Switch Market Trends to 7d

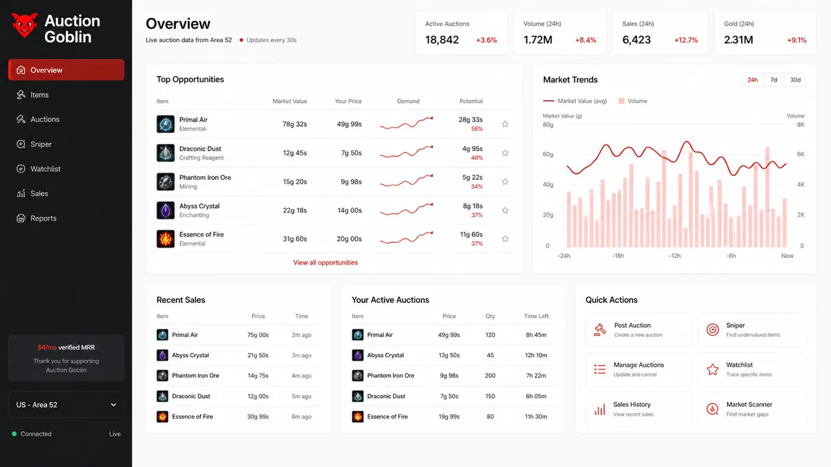[774, 80]
